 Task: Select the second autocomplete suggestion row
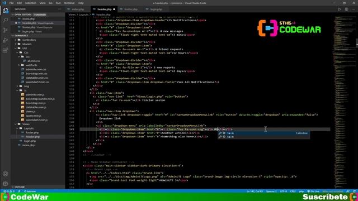263,137
